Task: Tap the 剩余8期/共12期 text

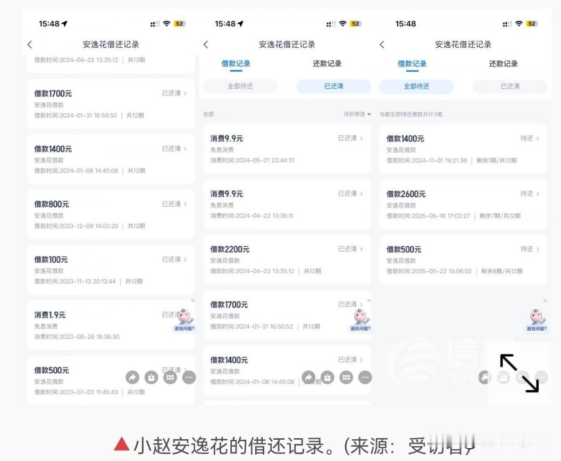Action: [x=501, y=271]
